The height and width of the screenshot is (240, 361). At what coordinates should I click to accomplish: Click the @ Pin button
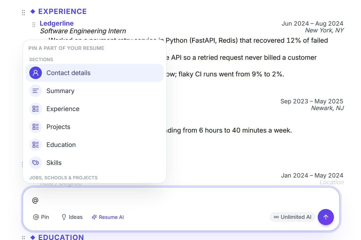[41, 217]
